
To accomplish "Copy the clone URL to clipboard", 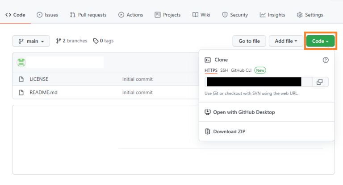I will [x=319, y=82].
